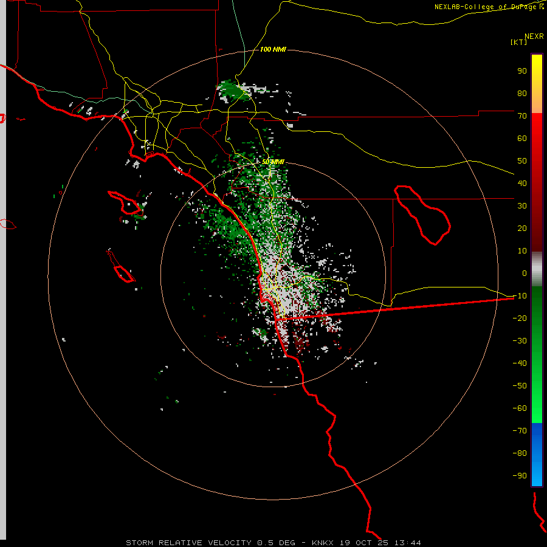This screenshot has width=547, height=547.
Task: Pick the gray zero-velocity segment of the color bar
Action: click(537, 269)
